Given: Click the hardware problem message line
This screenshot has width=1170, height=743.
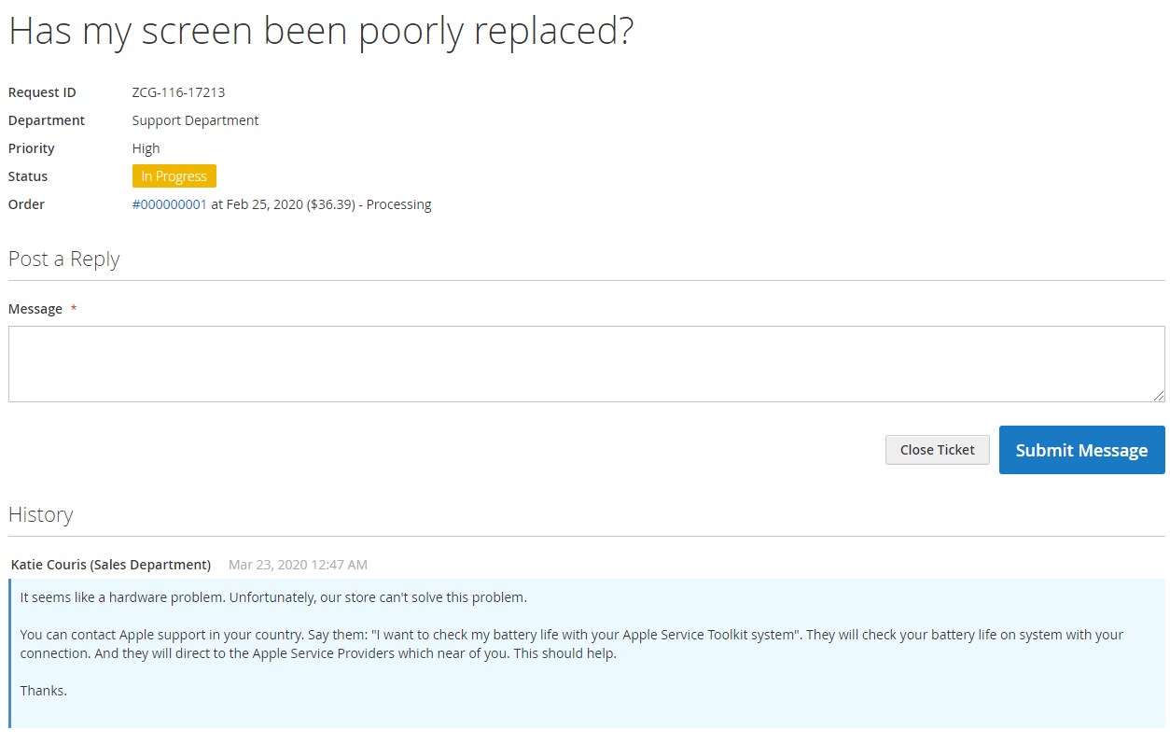Looking at the screenshot, I should click(x=273, y=597).
